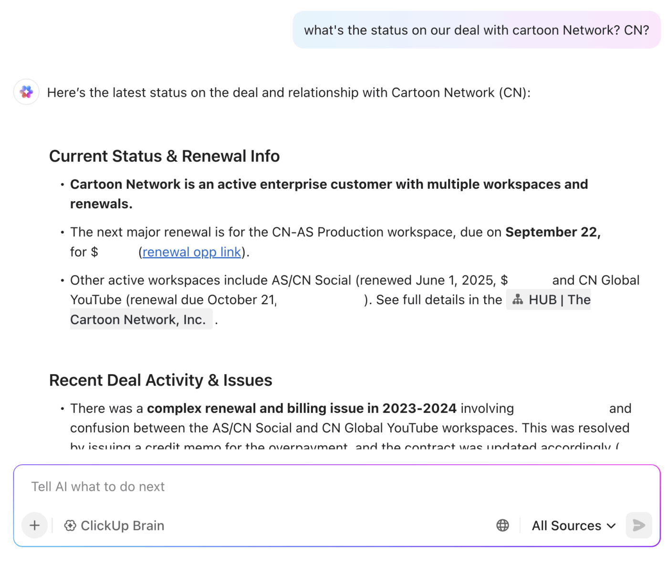Image resolution: width=668 pixels, height=561 pixels.
Task: Click the 'September 22,' bold text
Action: (x=553, y=232)
